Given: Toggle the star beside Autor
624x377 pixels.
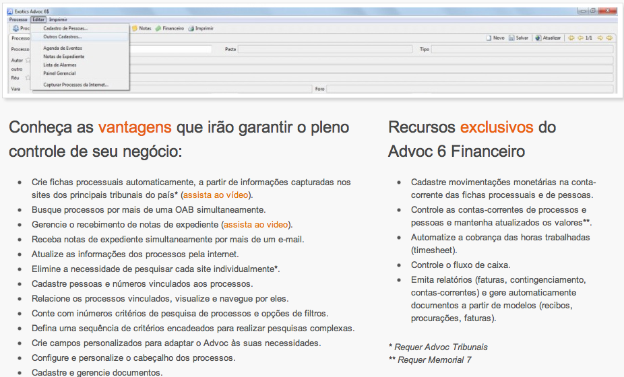Looking at the screenshot, I should click(x=28, y=61).
